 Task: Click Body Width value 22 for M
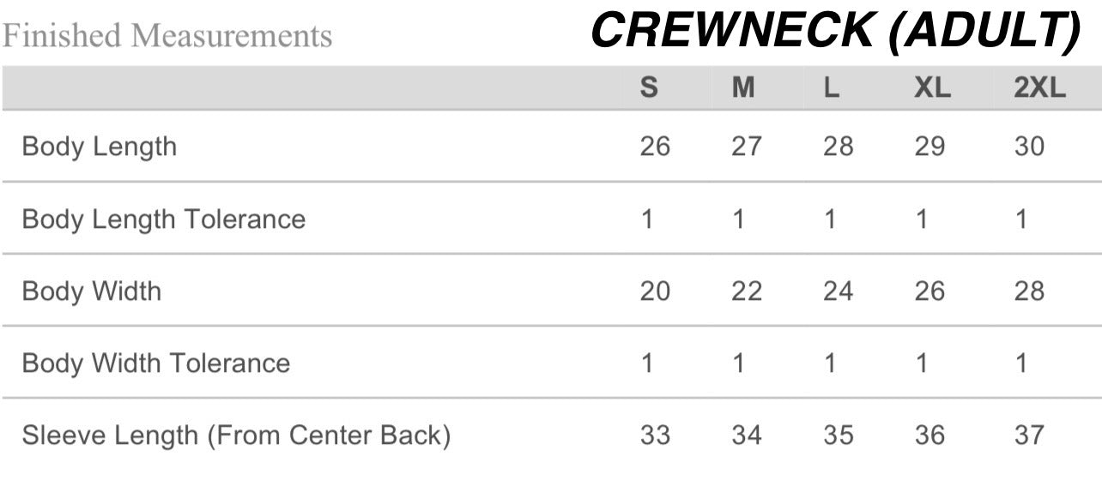point(747,291)
